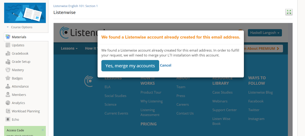Open the Facebook link
The height and width of the screenshot is (136, 305).
pyautogui.click(x=256, y=101)
